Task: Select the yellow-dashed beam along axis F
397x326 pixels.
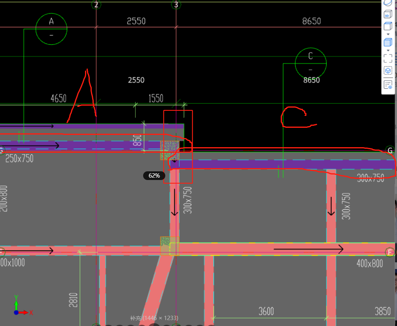Action: 282,249
